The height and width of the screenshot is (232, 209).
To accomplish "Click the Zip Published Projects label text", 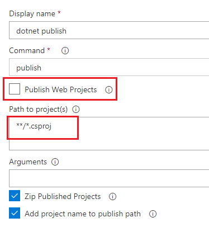I will pos(63,196).
